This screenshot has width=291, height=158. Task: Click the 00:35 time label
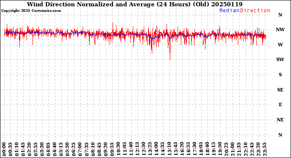pyautogui.click(x=11, y=149)
